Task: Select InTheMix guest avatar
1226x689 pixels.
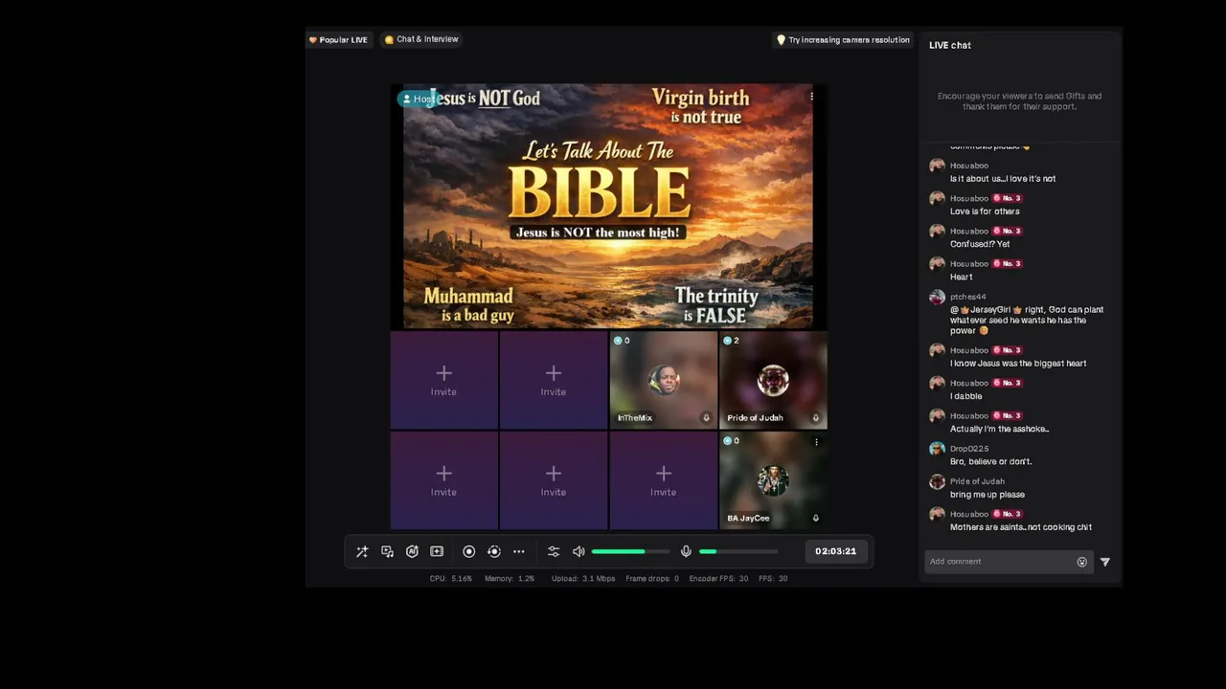Action: click(664, 381)
